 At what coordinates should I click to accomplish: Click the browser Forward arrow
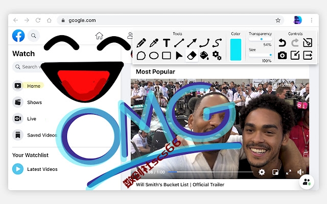(x=27, y=20)
